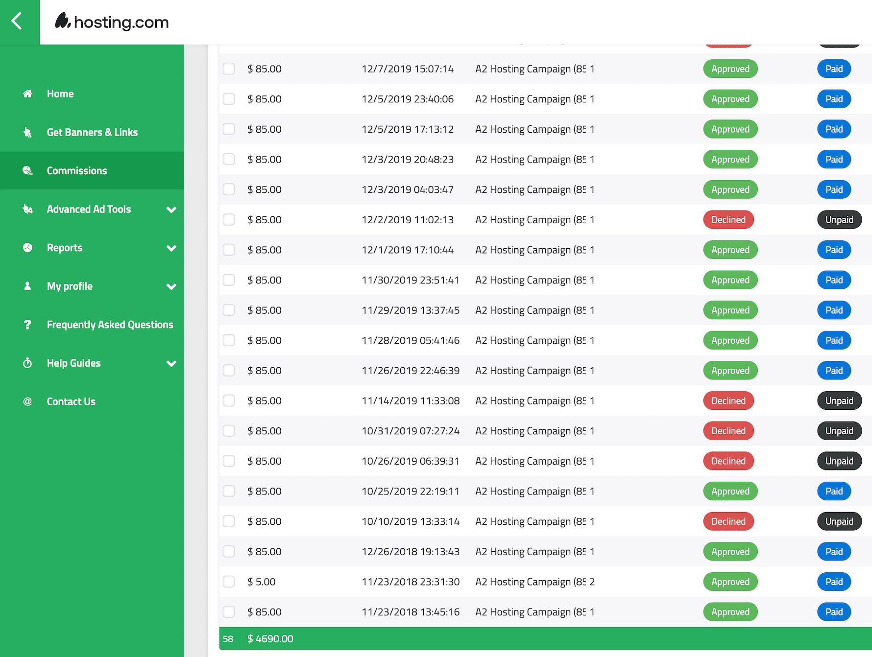872x657 pixels.
Task: Click the date 12/1/2019 17:10:44
Action: coord(408,250)
